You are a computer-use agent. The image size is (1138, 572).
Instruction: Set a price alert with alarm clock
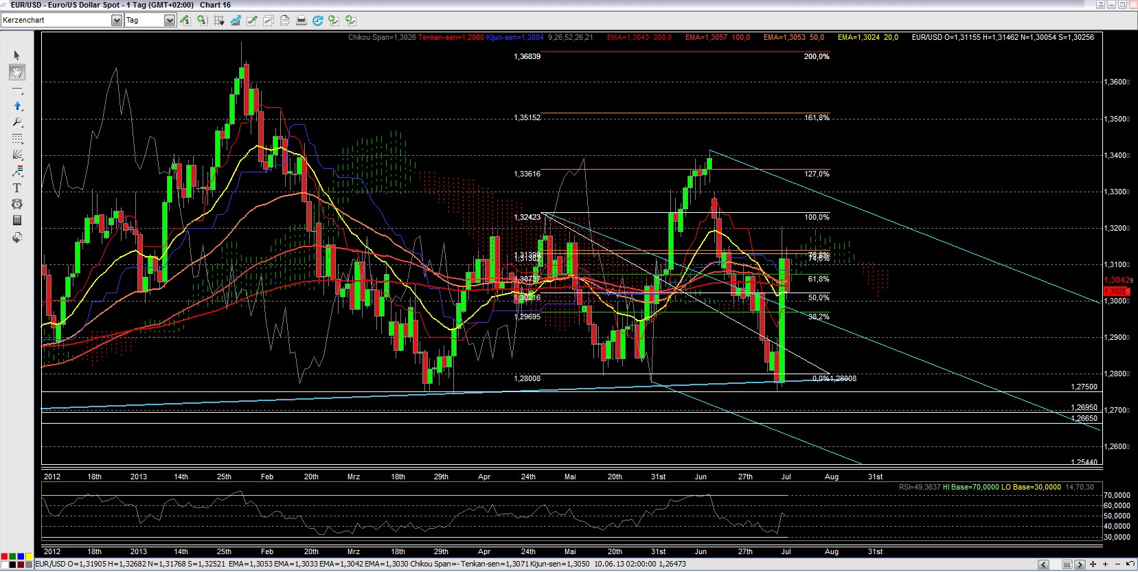(x=17, y=204)
